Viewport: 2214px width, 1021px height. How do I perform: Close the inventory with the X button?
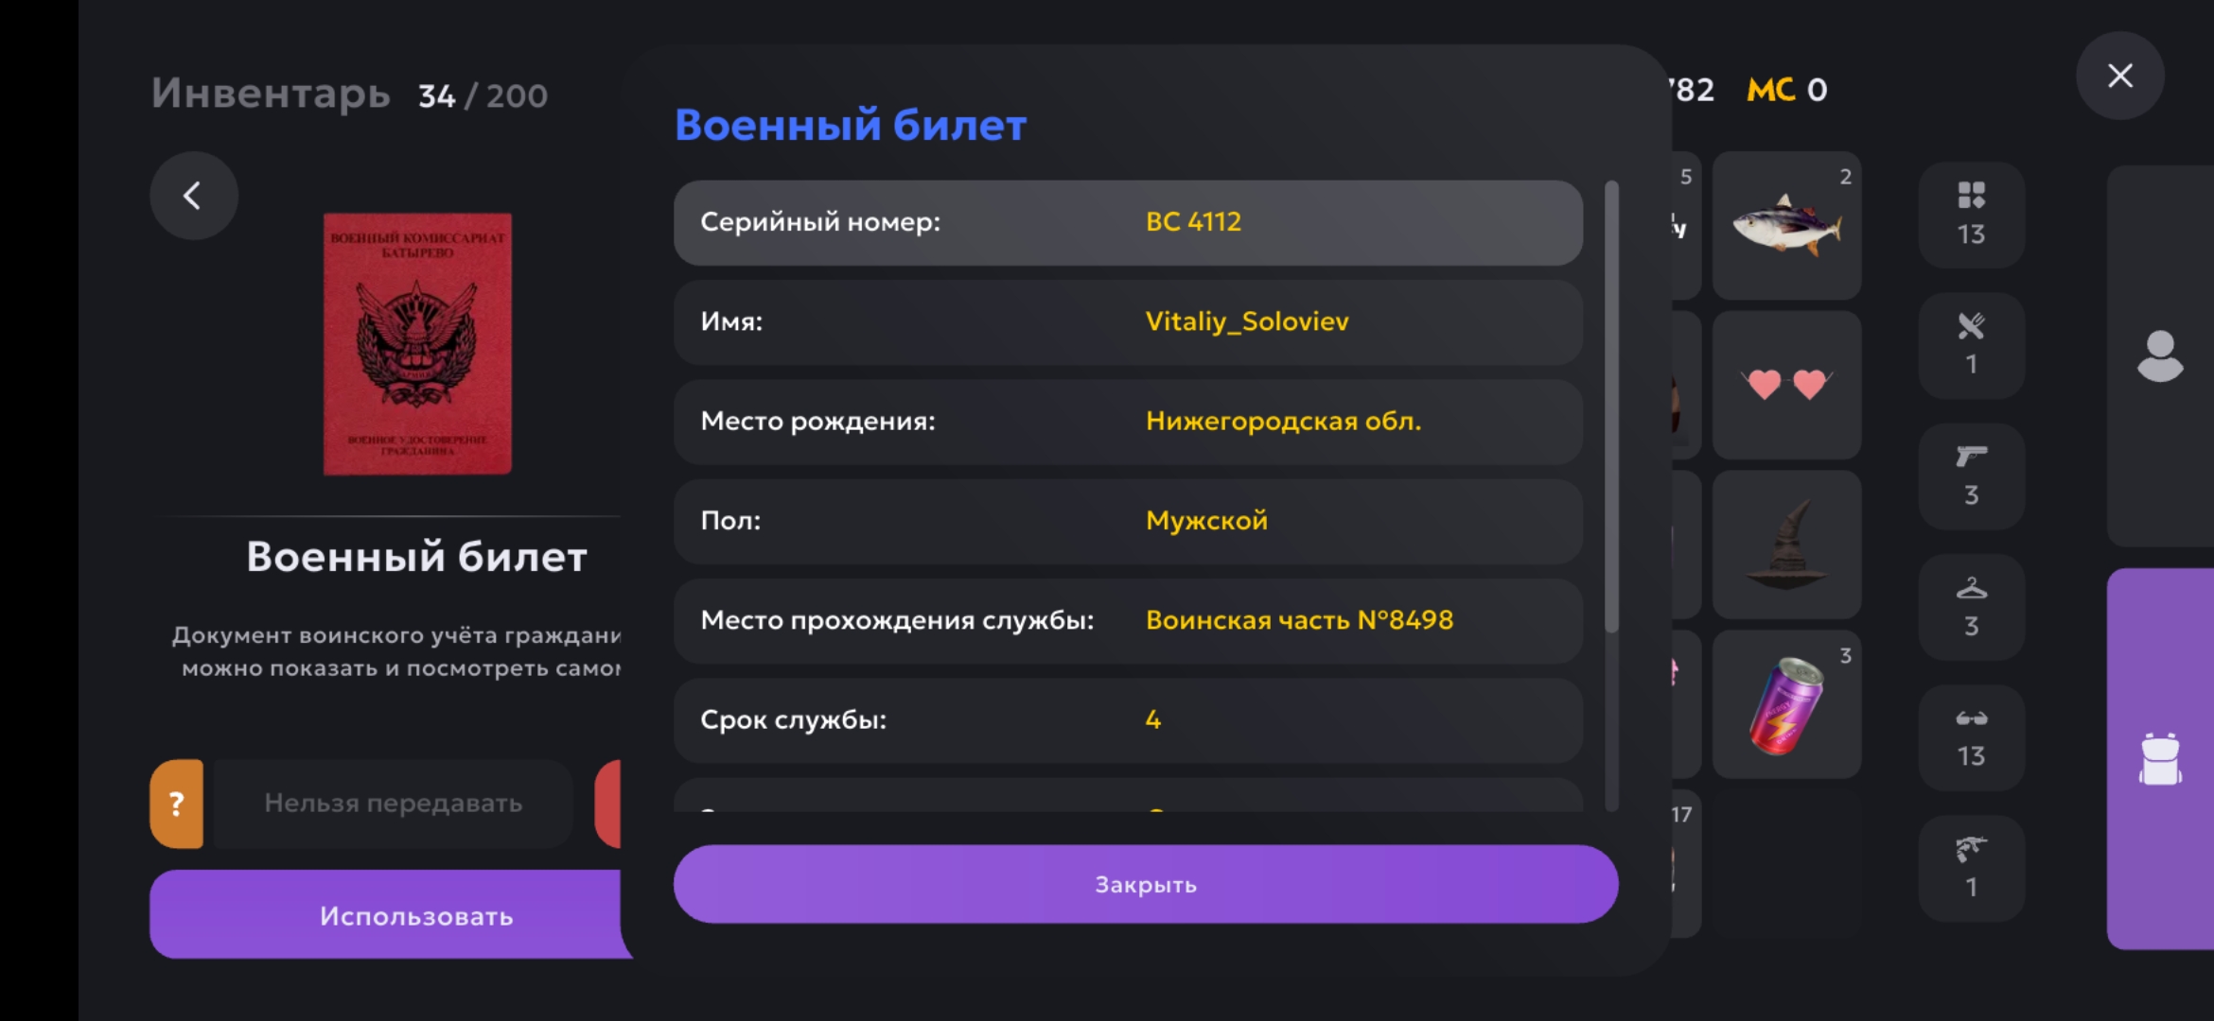click(x=2119, y=76)
